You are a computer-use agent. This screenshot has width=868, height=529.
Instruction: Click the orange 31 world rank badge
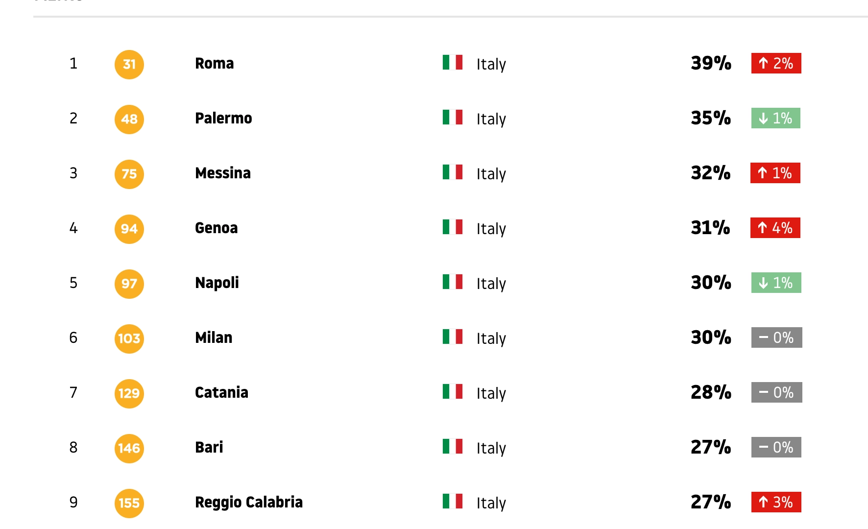pos(129,64)
